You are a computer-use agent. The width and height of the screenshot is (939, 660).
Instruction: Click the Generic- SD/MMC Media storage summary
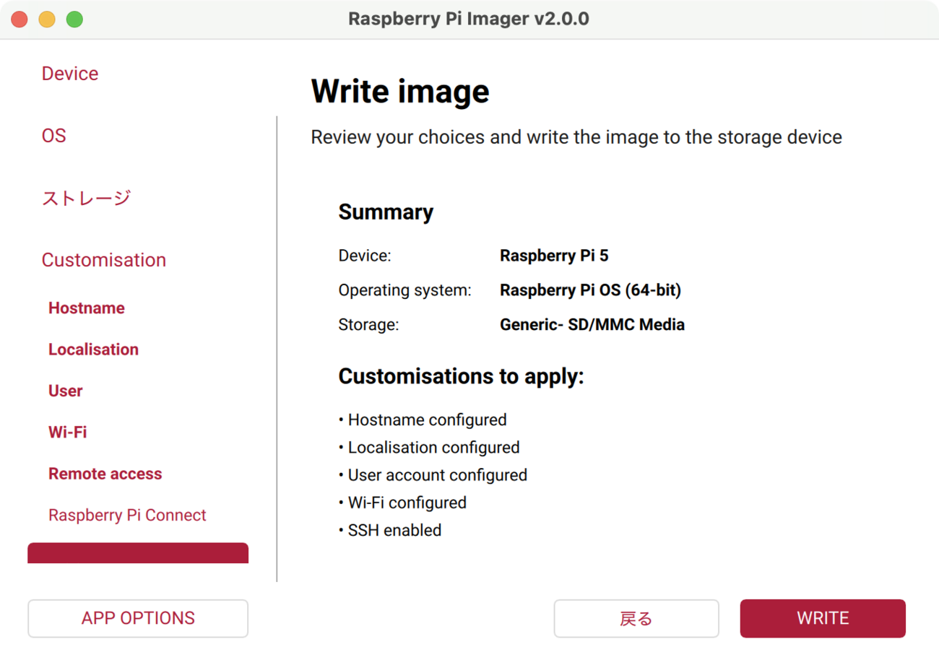(592, 324)
